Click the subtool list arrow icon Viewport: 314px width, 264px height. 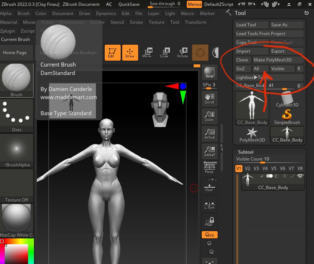(x=262, y=176)
